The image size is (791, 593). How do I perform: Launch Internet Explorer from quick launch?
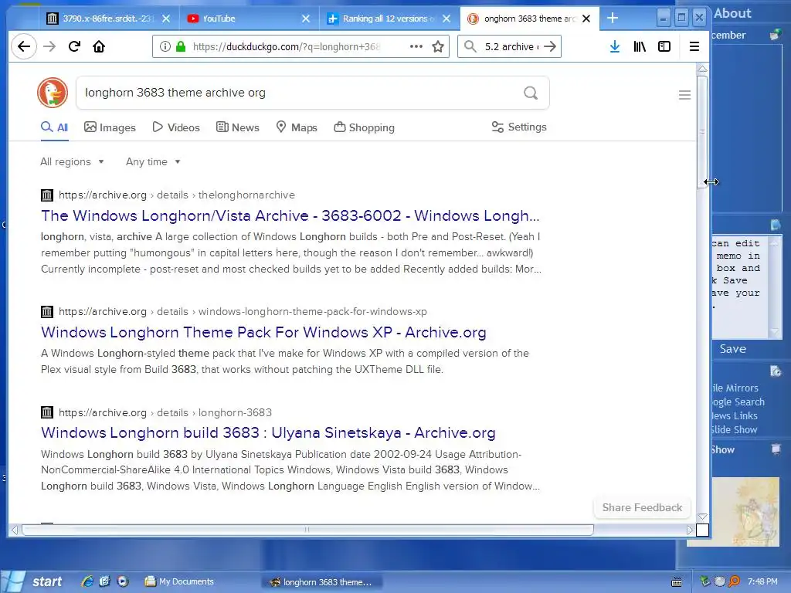[87, 581]
